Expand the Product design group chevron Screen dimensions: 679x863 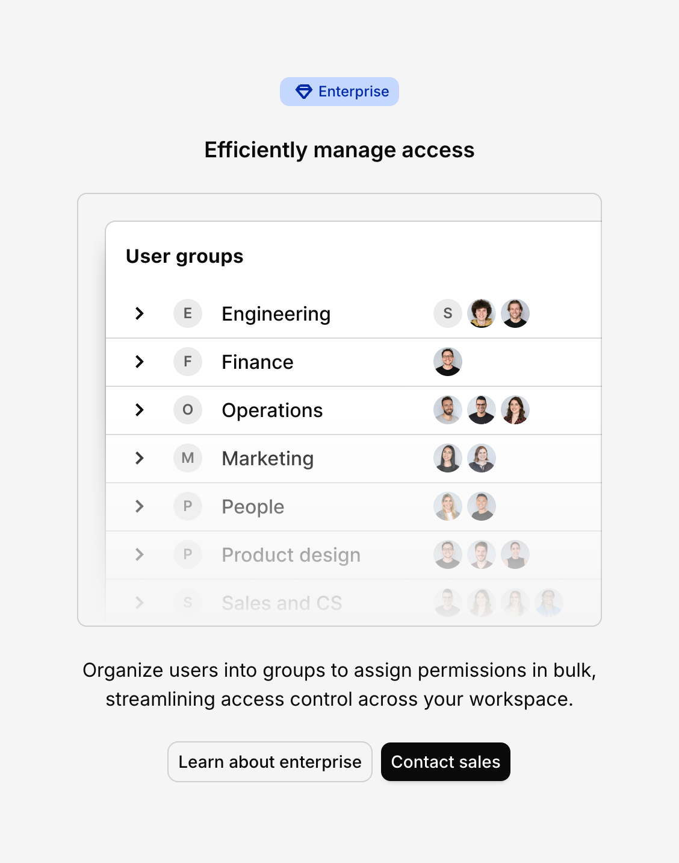(140, 554)
